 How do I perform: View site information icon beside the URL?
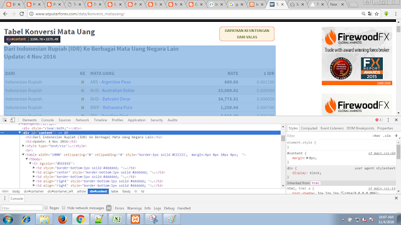pos(31,14)
